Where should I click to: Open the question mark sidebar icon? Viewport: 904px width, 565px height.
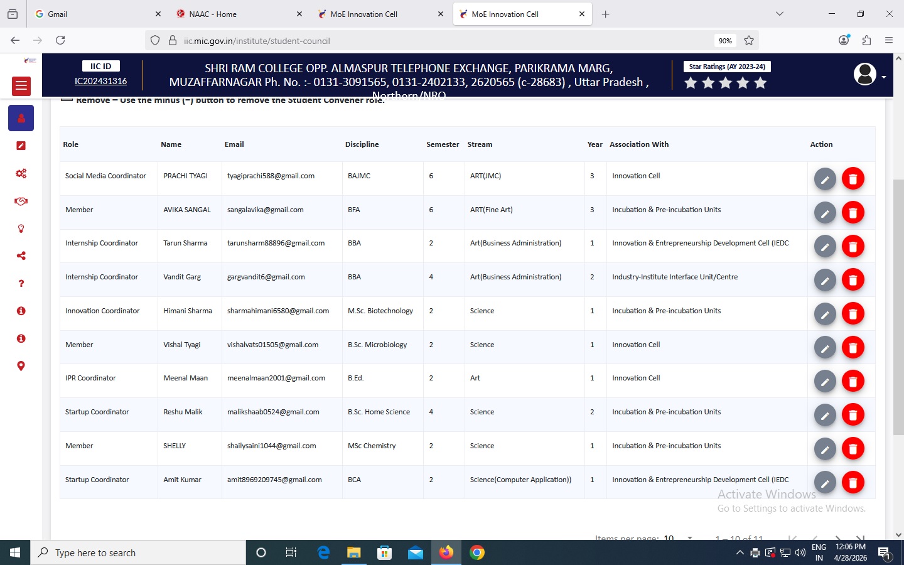tap(21, 283)
